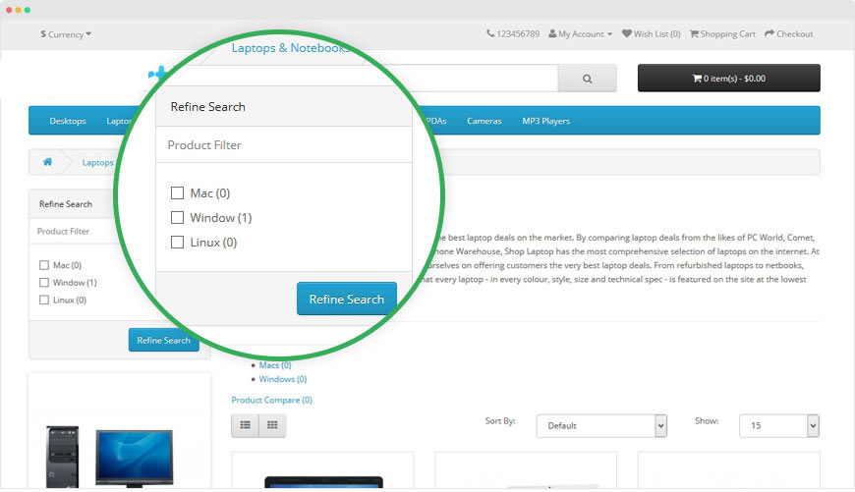
Task: Switch to grid view icon
Action: pos(272,425)
